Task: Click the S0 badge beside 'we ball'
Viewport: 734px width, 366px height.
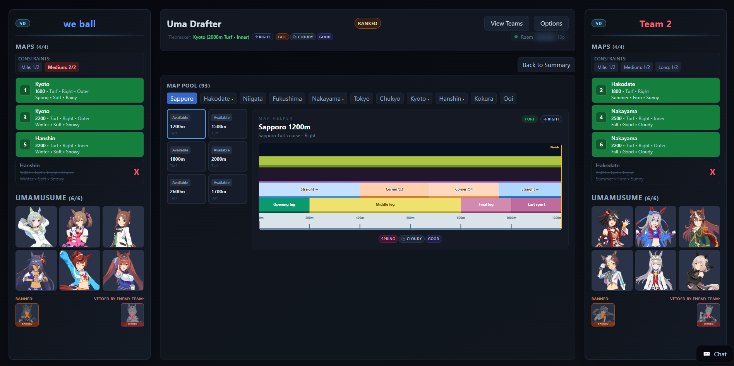Action: tap(22, 23)
